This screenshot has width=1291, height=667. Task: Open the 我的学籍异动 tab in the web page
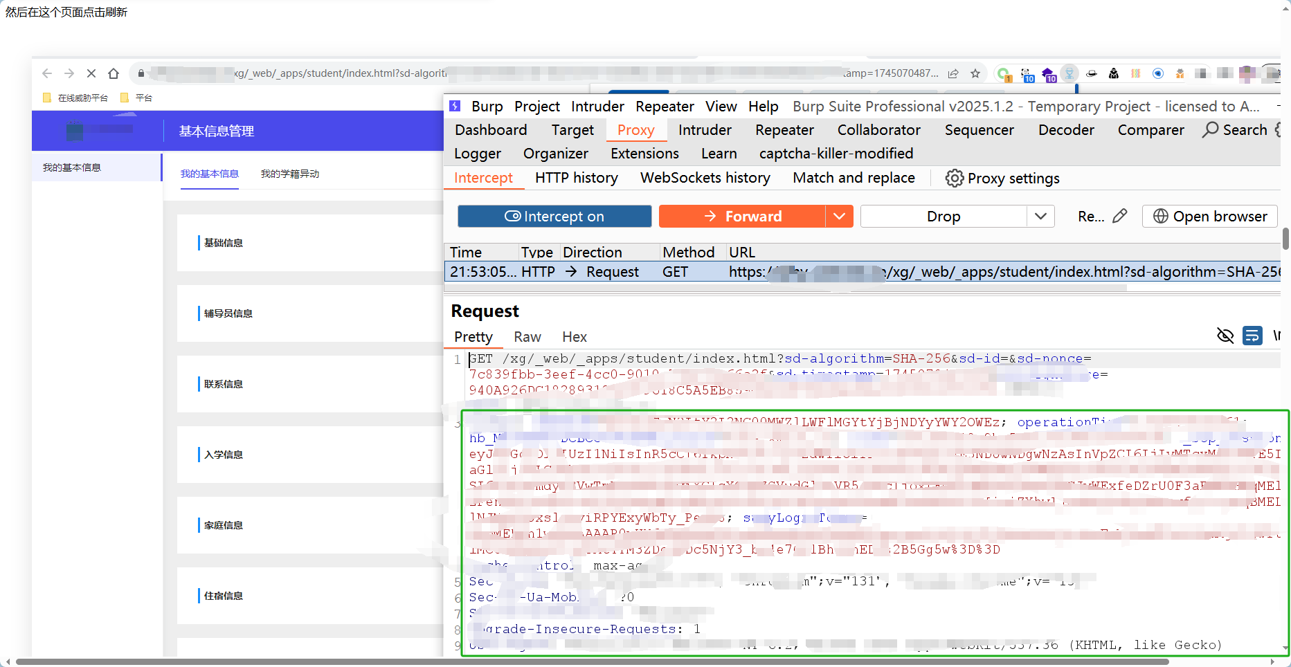pos(290,174)
